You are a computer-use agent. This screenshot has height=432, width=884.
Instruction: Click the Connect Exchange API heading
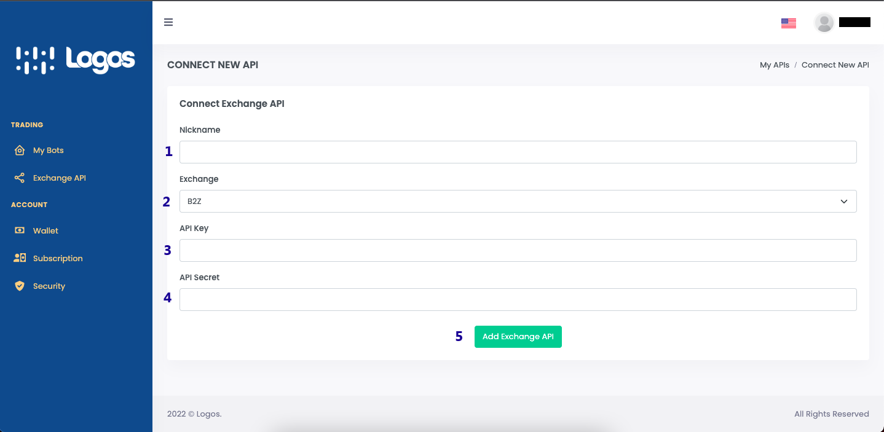(232, 104)
